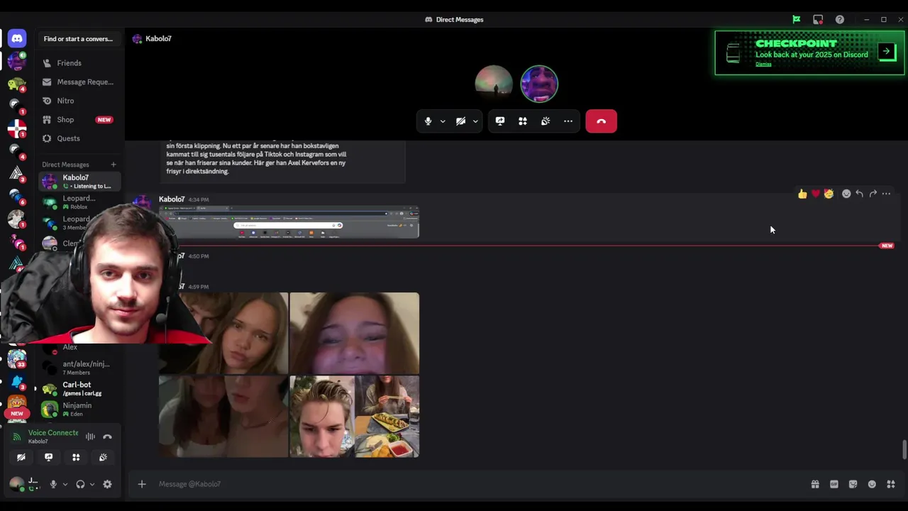Open the attachment plus button in message bar
Viewport: 908px width, 511px height.
pyautogui.click(x=142, y=484)
